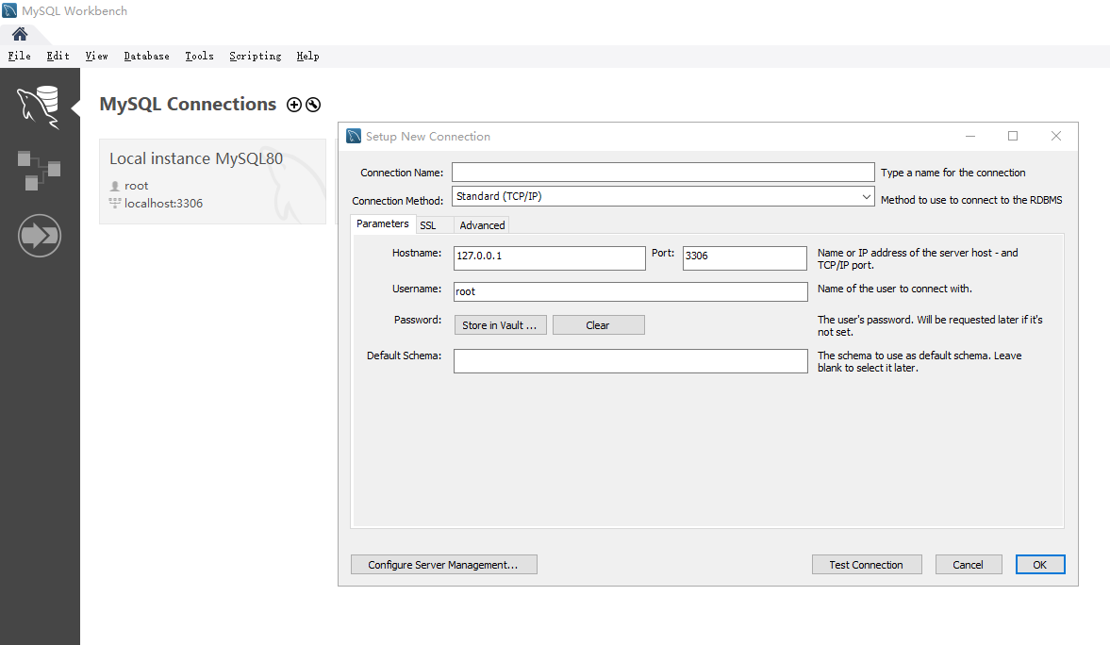Click the 'Password:' label

pyautogui.click(x=418, y=320)
